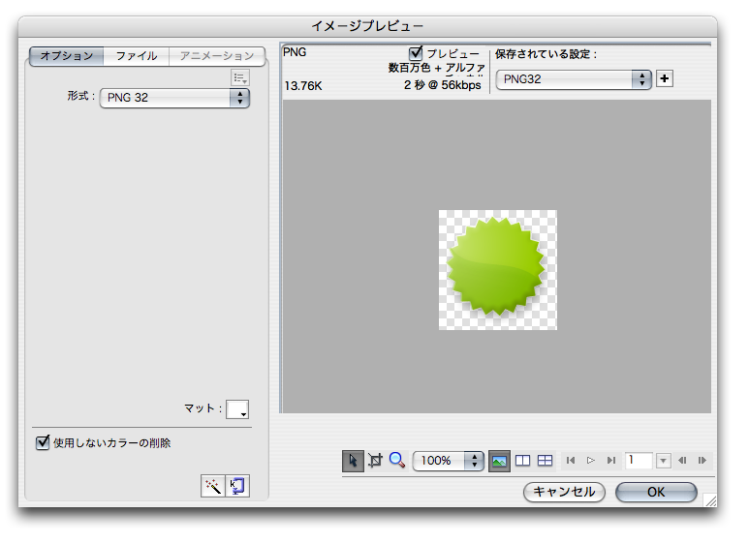The height and width of the screenshot is (543, 749).
Task: Select the pointer tool in preview toolbar
Action: pyautogui.click(x=353, y=461)
